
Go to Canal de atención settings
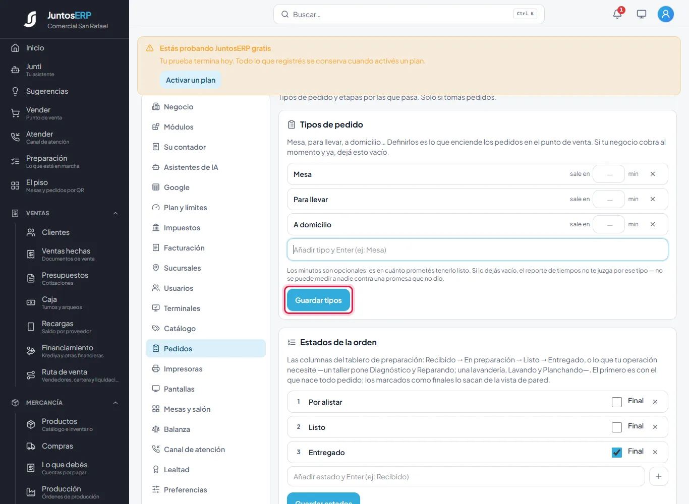click(x=206, y=450)
